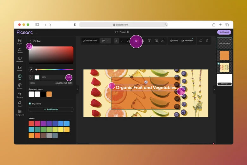Open the Photos panel
The width and height of the screenshot is (247, 165).
click(20, 68)
